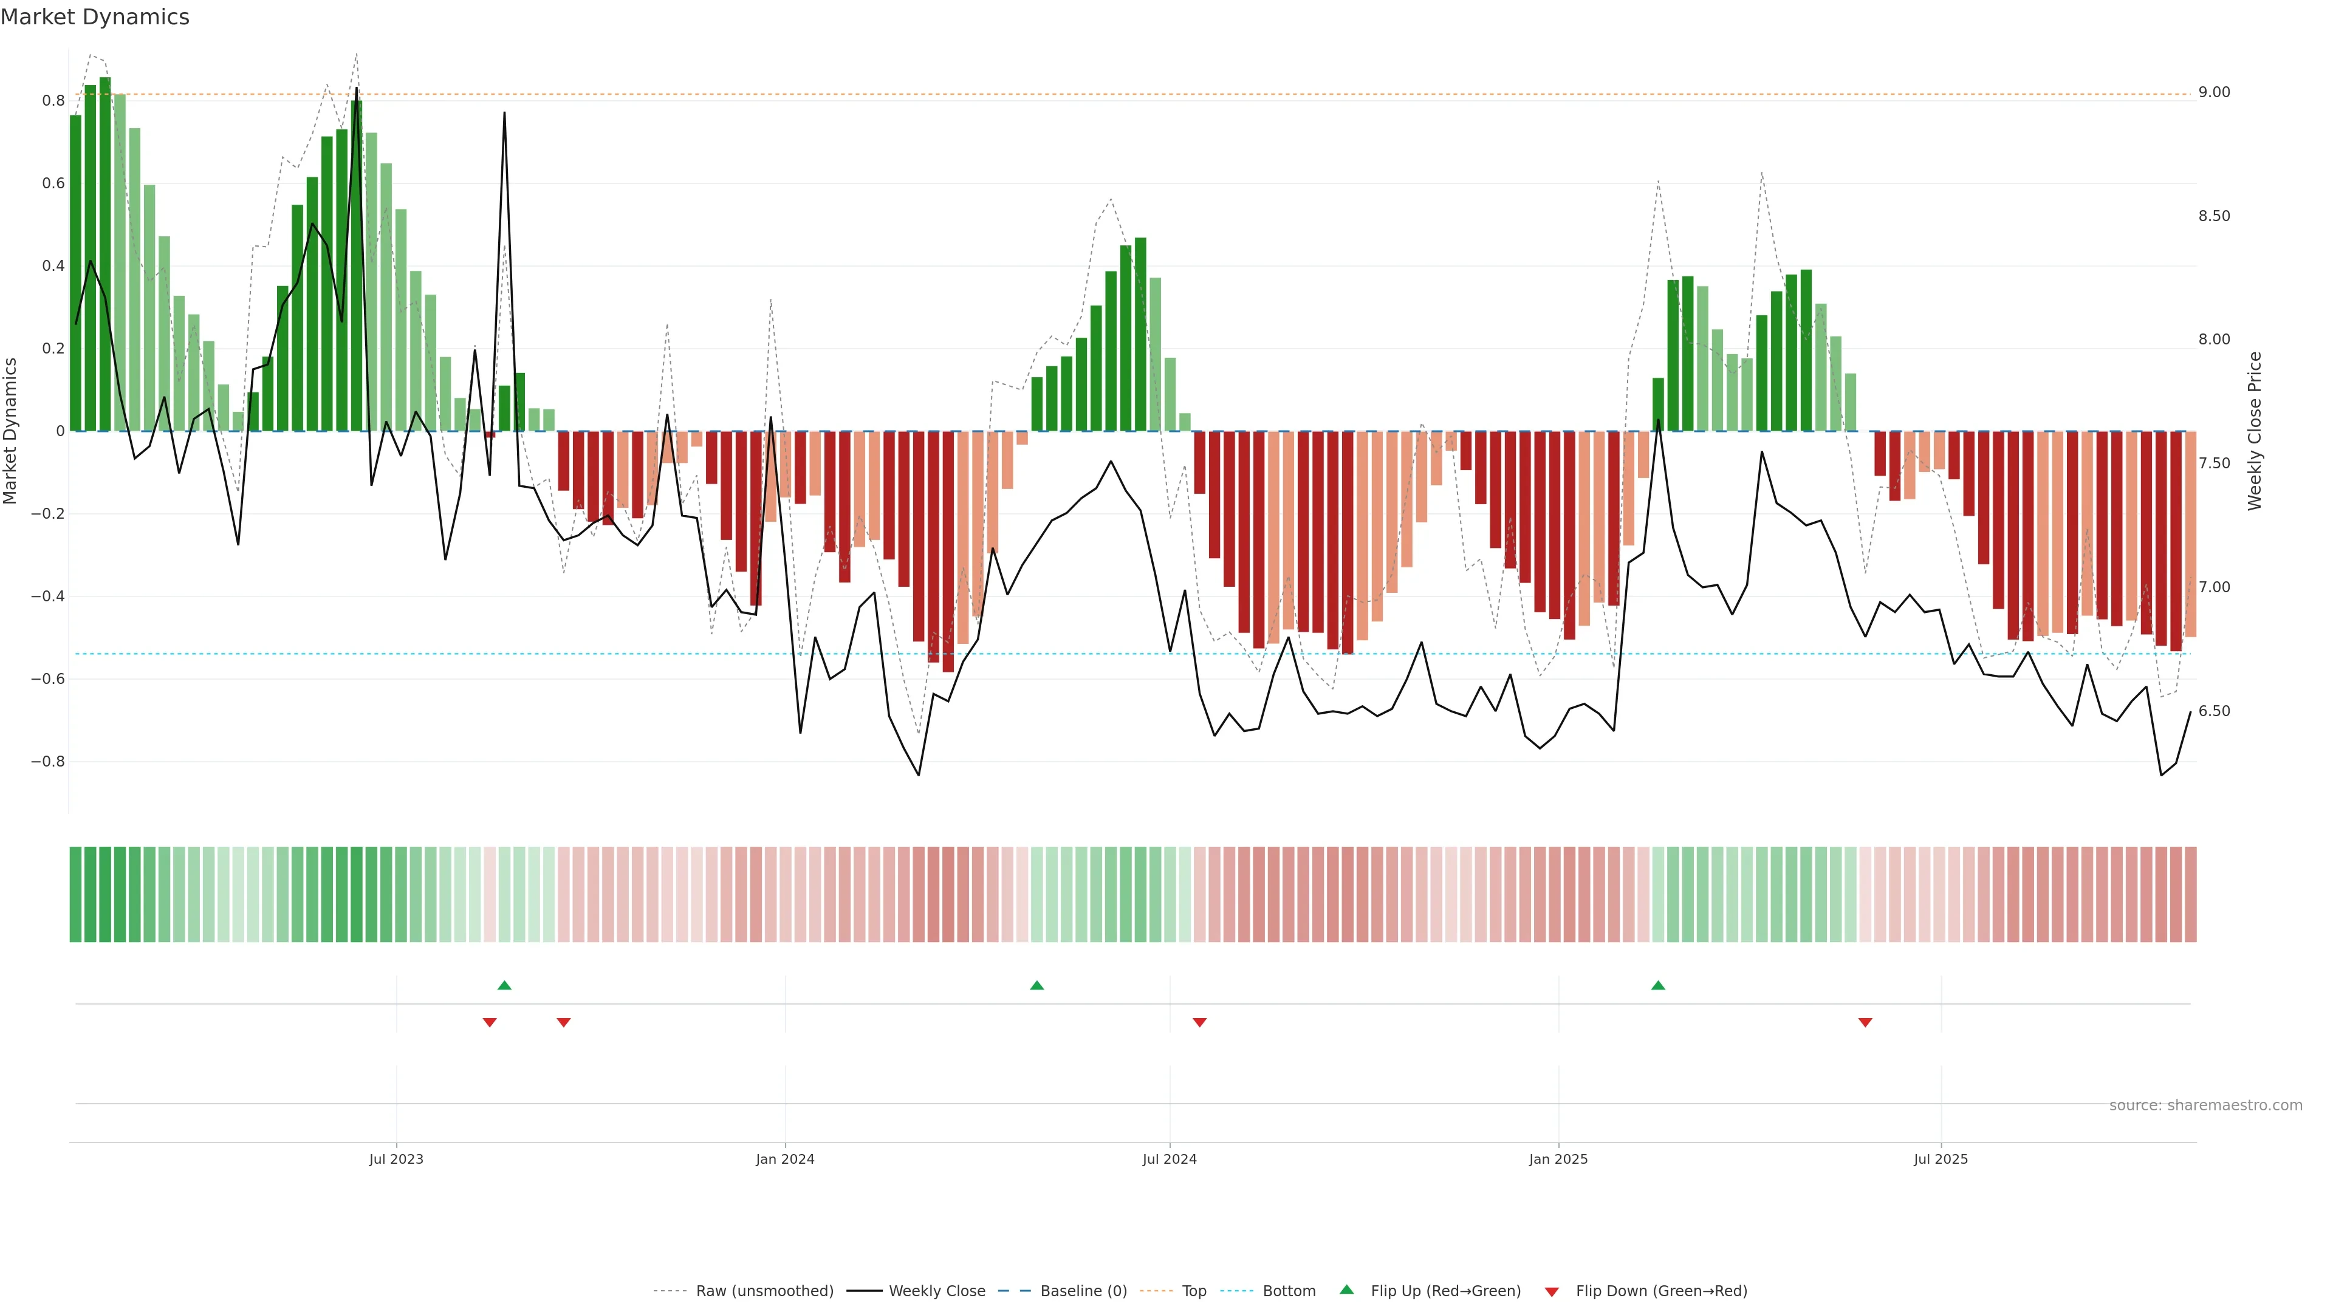Click the leftmost red flip-down triangle marker

(x=490, y=1022)
